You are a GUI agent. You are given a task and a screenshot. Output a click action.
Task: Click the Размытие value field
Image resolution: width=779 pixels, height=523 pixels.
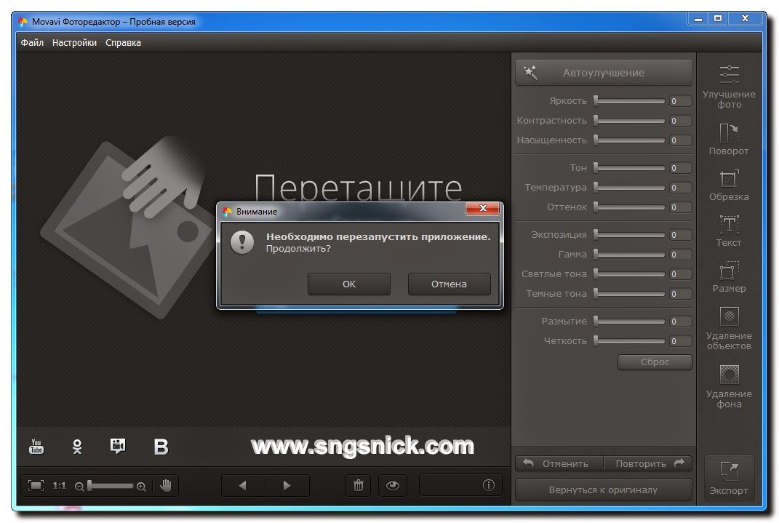[680, 322]
